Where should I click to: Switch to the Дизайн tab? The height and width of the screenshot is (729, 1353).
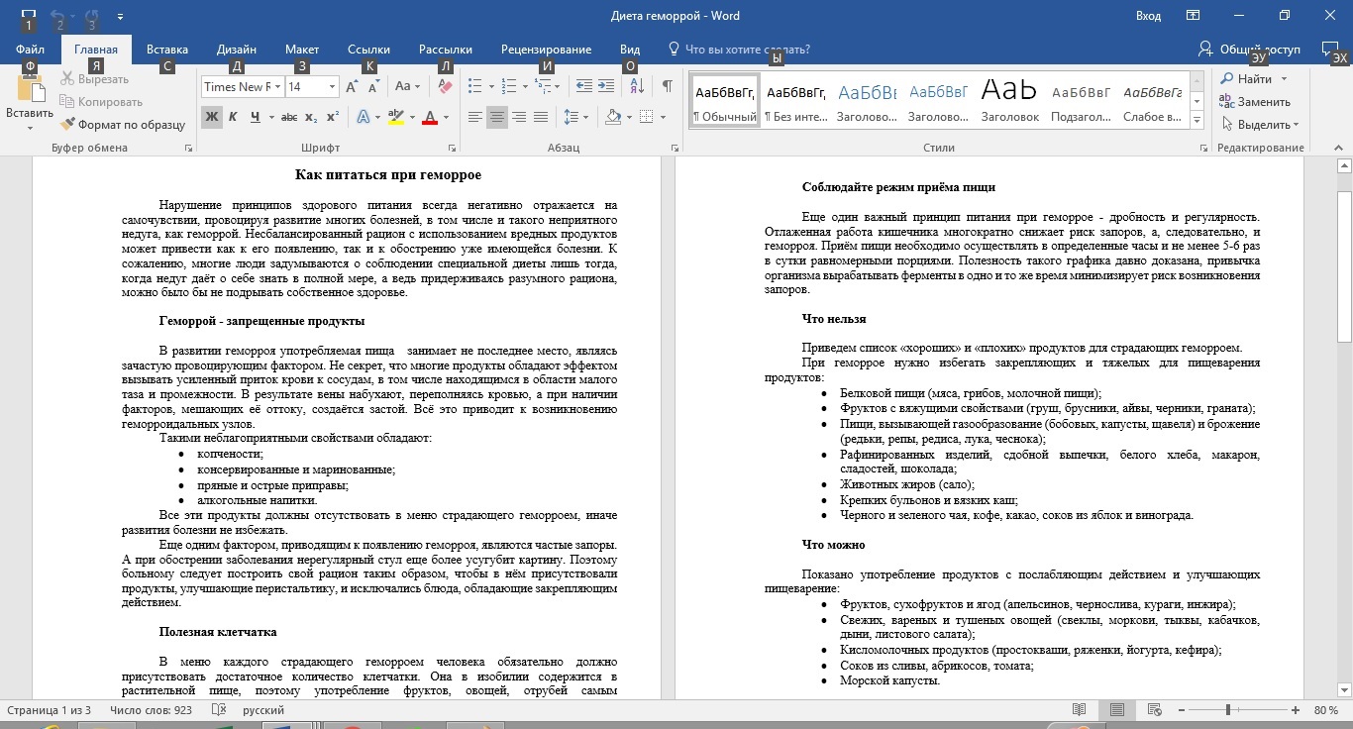click(x=237, y=50)
